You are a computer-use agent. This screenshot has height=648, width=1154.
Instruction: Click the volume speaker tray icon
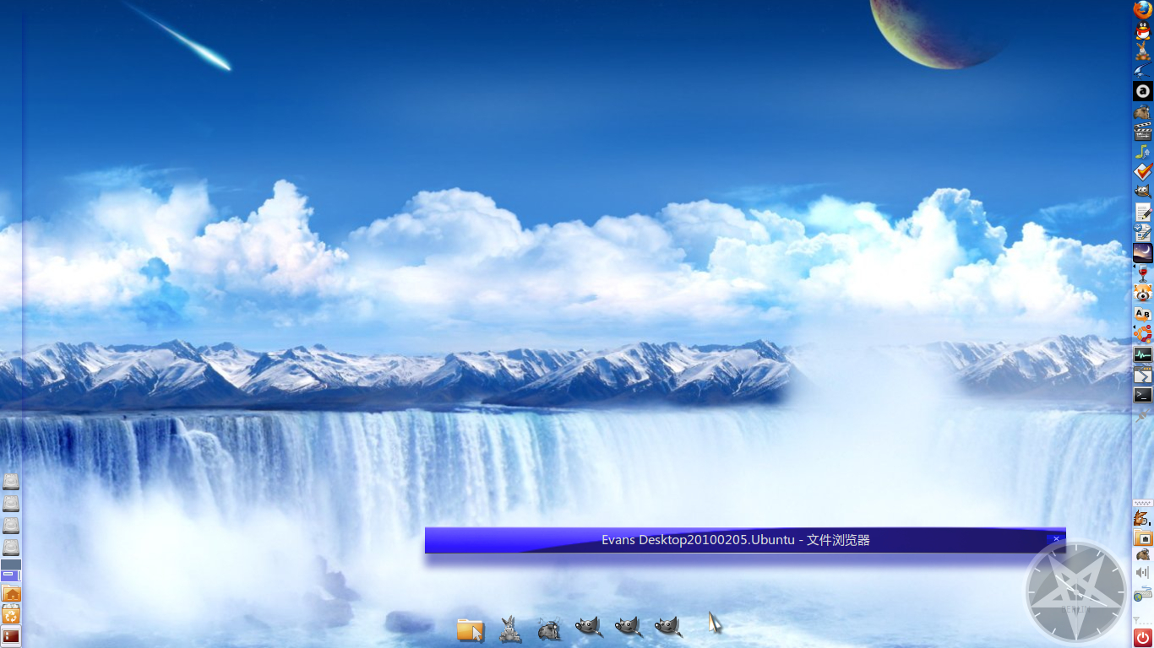1143,573
